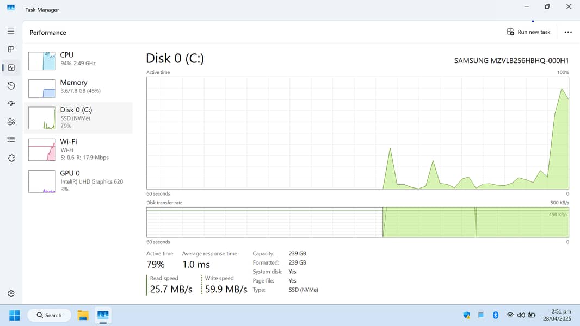Screen dimensions: 580x326
Task: Select the Performance page icon
Action: 11,67
